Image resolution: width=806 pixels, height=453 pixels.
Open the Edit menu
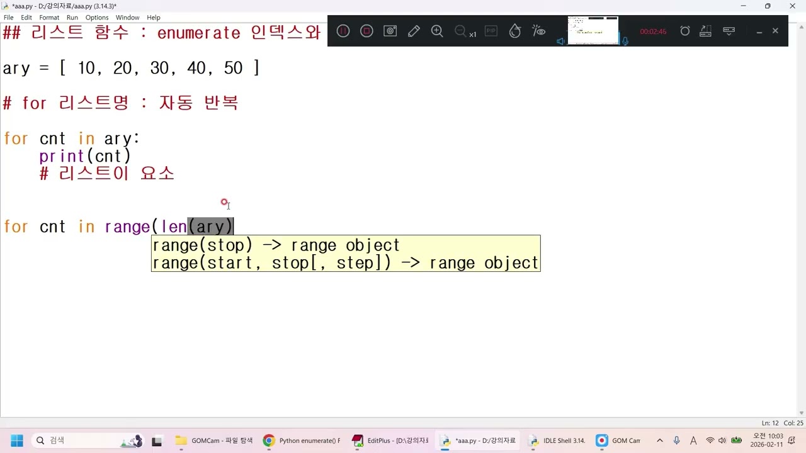pos(26,18)
